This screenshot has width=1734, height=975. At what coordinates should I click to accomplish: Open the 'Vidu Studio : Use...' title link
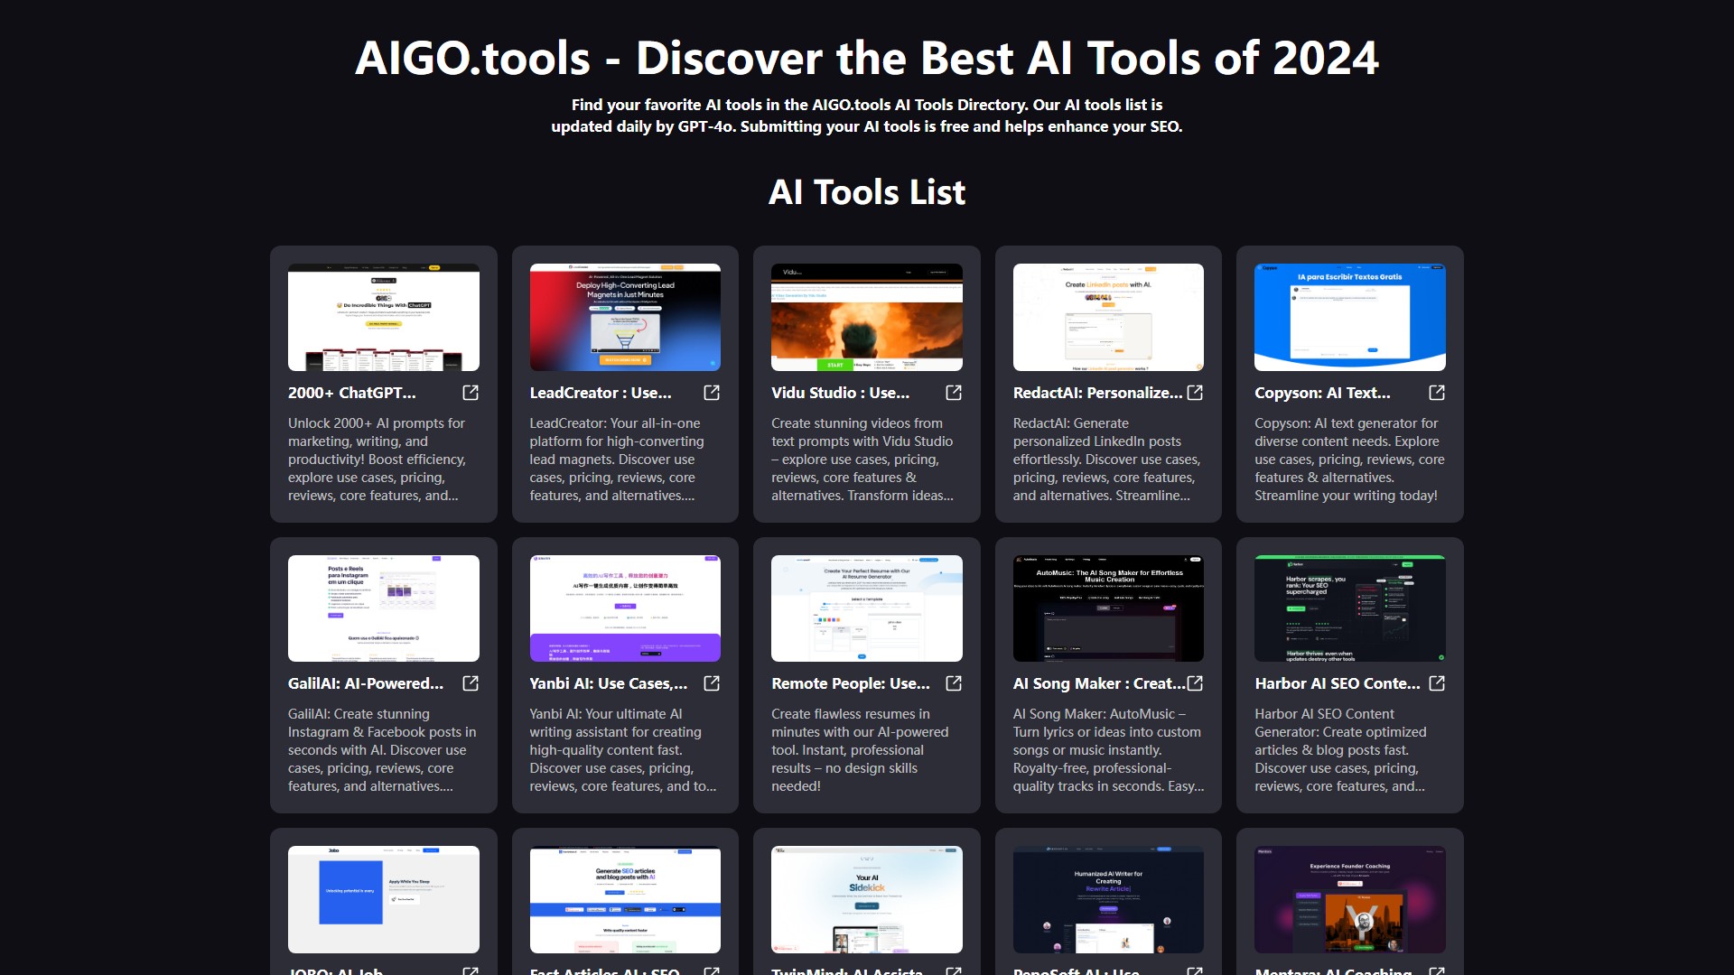tap(840, 393)
